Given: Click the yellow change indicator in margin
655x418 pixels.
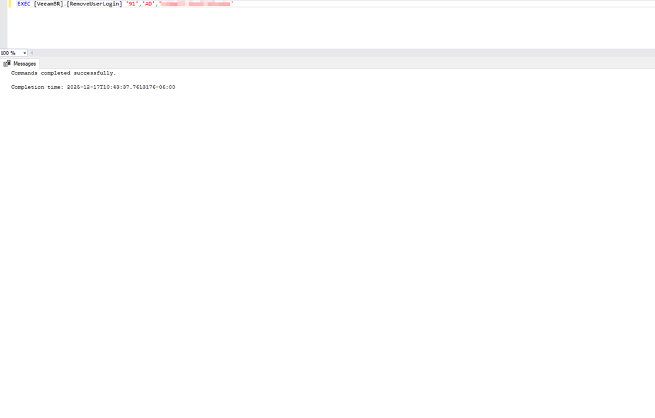Looking at the screenshot, I should [9, 4].
